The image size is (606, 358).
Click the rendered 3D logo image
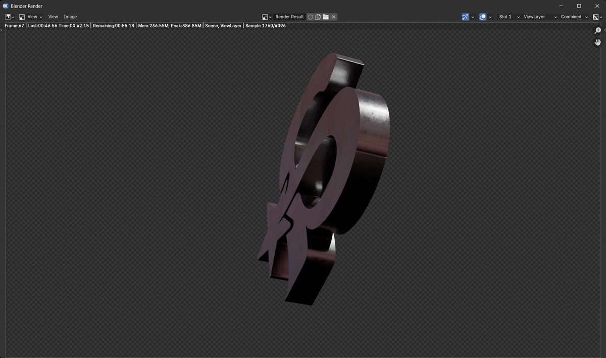323,179
